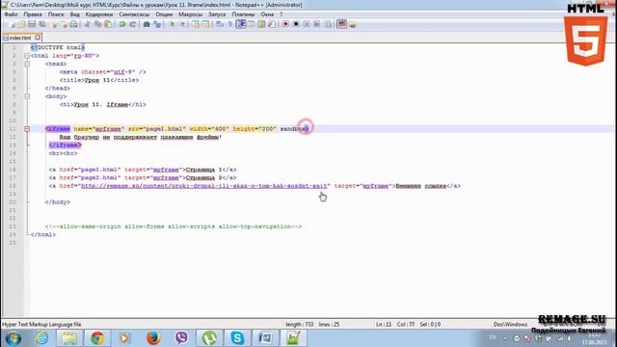
Task: Open the Запуск menu
Action: pos(217,14)
